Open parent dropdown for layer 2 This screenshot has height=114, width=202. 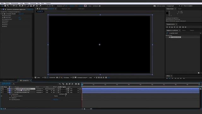point(74,91)
